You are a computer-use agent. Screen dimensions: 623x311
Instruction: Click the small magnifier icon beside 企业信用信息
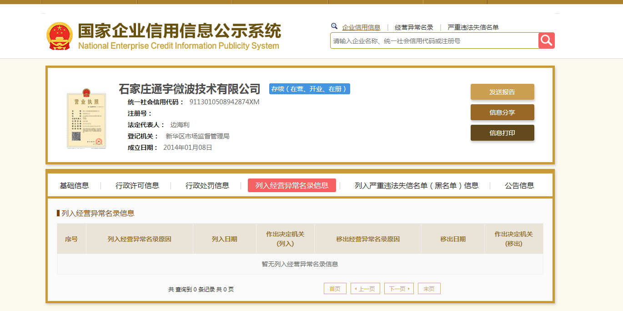[x=334, y=26]
